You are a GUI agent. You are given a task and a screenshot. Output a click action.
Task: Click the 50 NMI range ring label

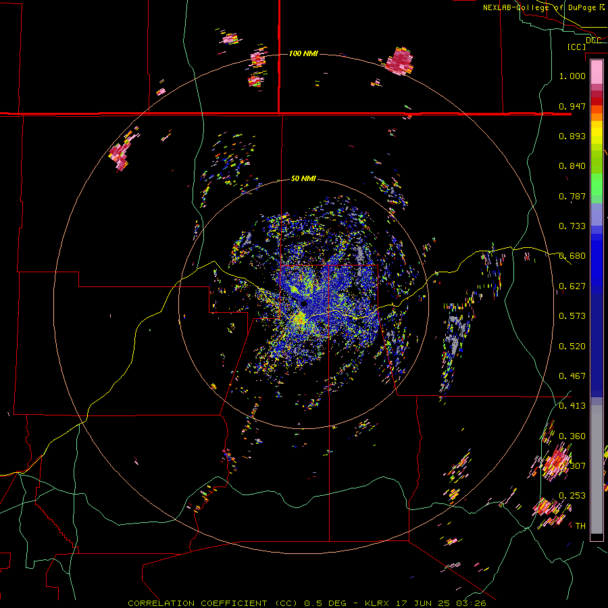(303, 178)
